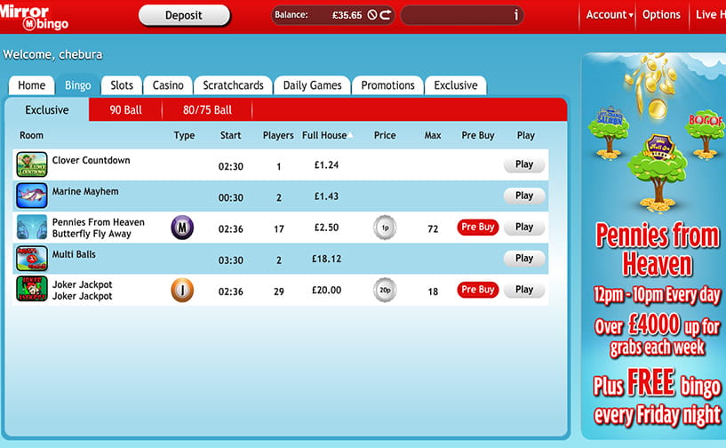Sort by the Start column header
The image size is (726, 448).
pos(230,135)
